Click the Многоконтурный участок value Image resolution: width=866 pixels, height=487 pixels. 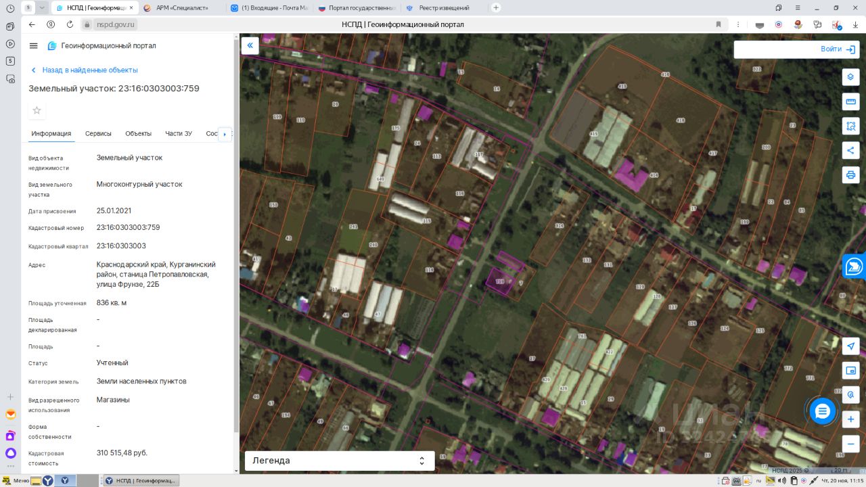click(139, 184)
